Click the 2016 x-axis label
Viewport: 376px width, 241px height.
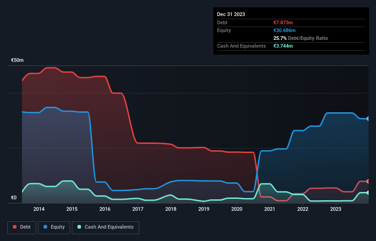point(105,209)
